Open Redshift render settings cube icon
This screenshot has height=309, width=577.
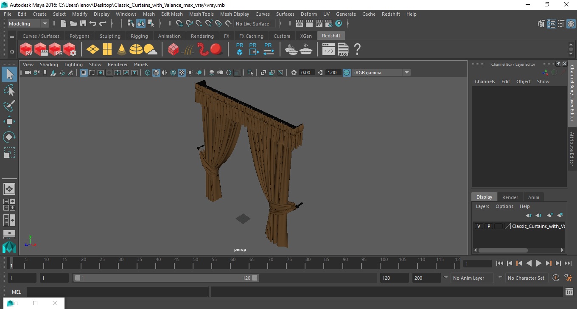[70, 50]
